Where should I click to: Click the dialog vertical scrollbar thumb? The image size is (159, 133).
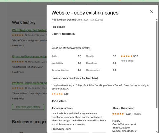(157, 64)
